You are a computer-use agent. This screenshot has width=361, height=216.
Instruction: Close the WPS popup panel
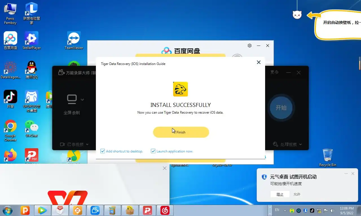click(165, 168)
